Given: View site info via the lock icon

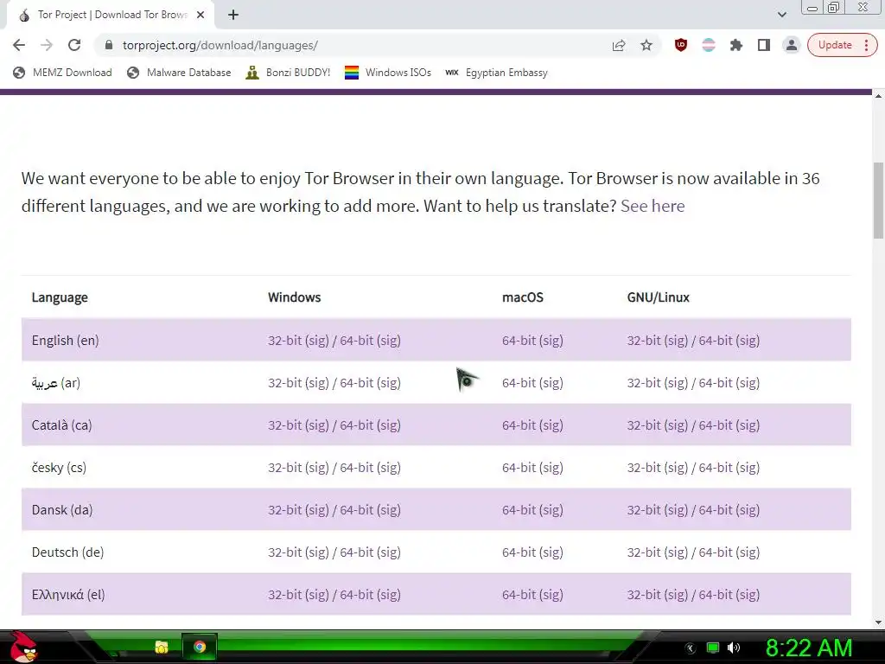Looking at the screenshot, I should (x=109, y=45).
